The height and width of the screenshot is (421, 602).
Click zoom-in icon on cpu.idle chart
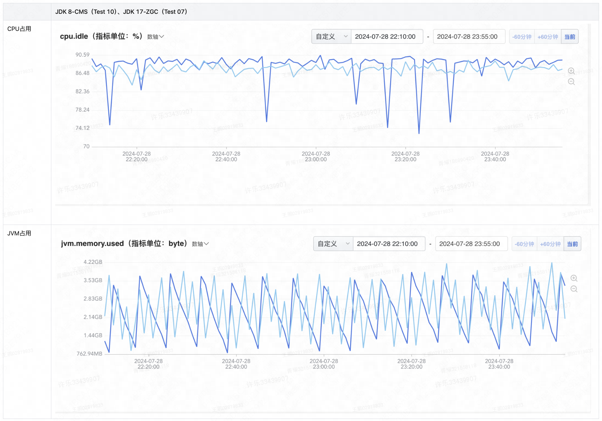click(571, 71)
